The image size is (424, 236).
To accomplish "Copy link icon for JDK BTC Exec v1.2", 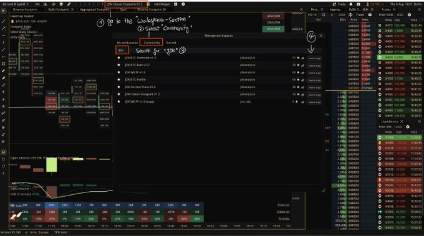I will coord(303,65).
